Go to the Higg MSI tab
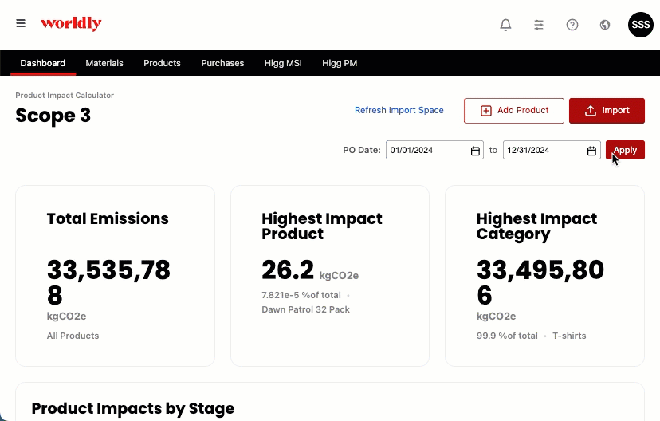660x421 pixels. click(x=283, y=63)
